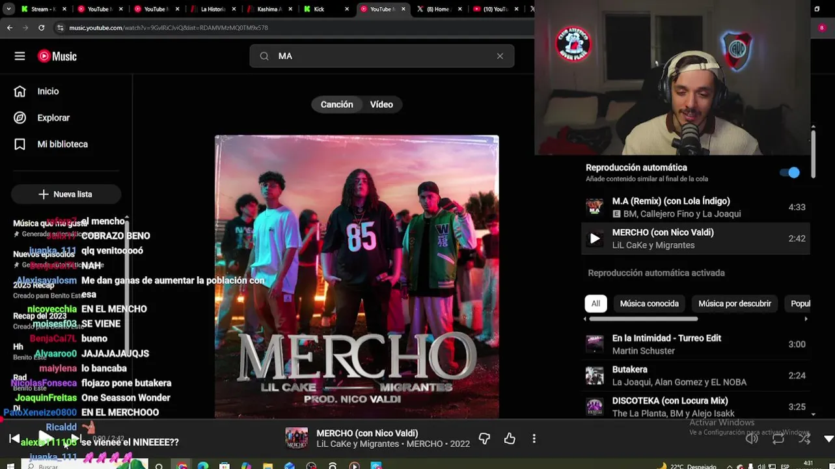Toggle repeat mode
This screenshot has height=469, width=835.
click(x=778, y=439)
